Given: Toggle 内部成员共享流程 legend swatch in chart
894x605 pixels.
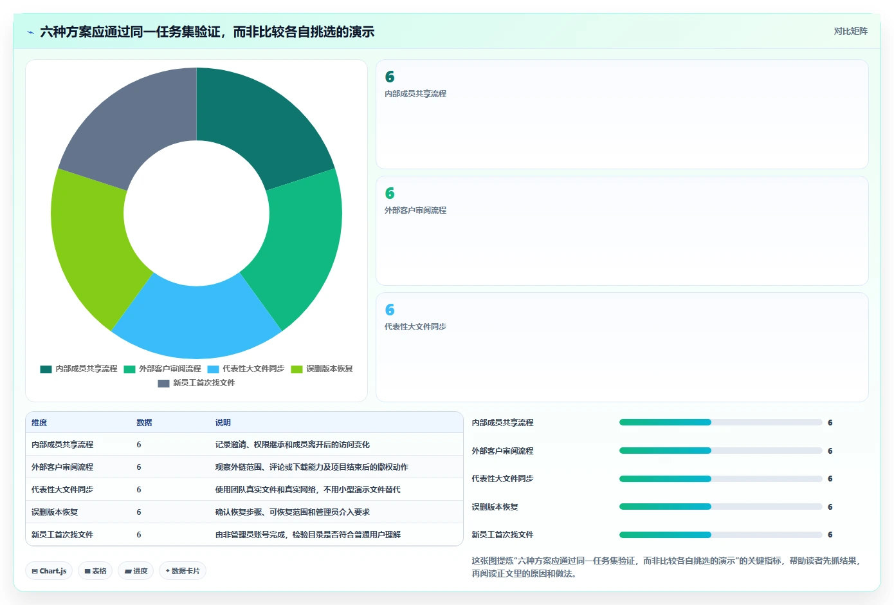Looking at the screenshot, I should pos(46,369).
